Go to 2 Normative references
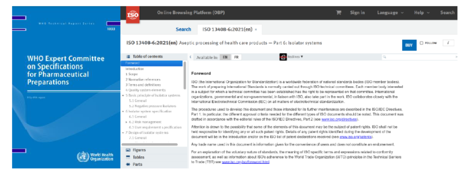Screen dimensions: 462x173 (143, 80)
